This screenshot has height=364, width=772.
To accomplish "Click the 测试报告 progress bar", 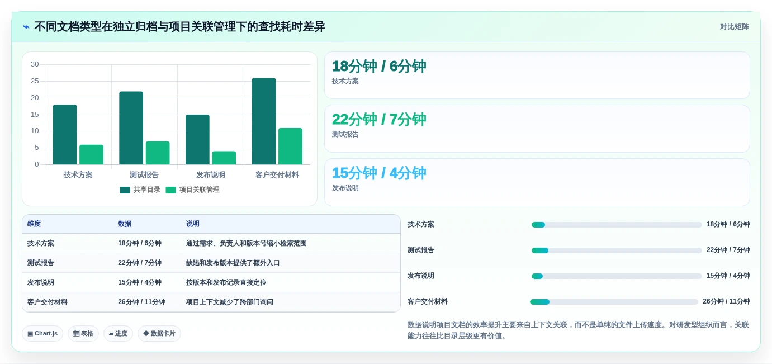I will click(x=617, y=250).
